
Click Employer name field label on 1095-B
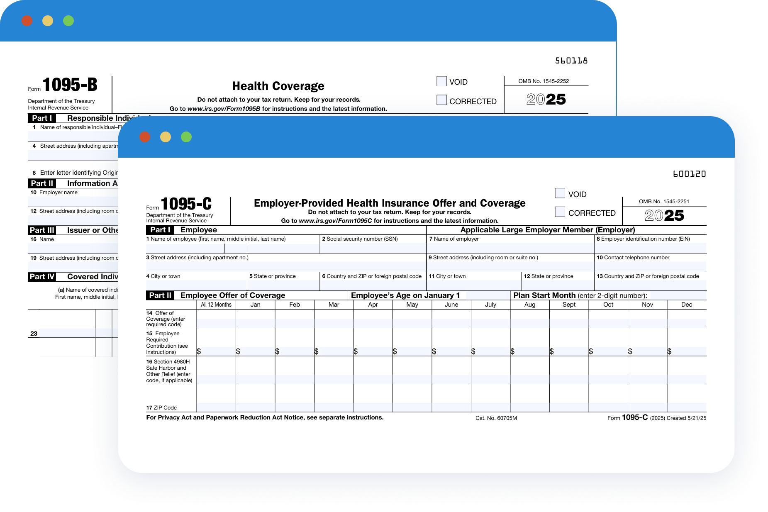(59, 193)
